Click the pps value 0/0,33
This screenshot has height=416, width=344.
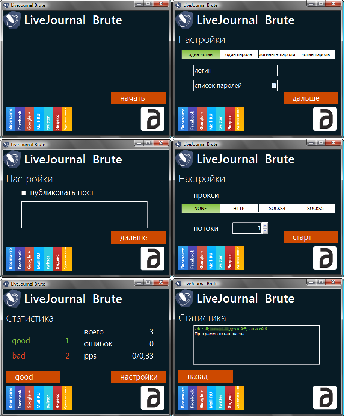(143, 356)
